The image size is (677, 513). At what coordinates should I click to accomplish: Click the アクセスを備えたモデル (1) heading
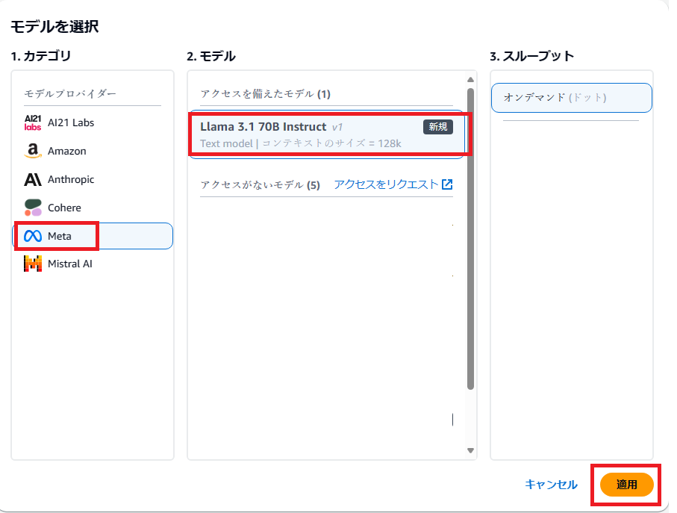(266, 94)
